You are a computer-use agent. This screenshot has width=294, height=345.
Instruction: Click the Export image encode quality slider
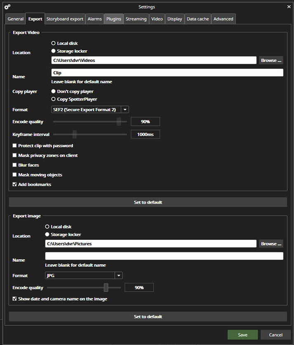[x=106, y=287]
